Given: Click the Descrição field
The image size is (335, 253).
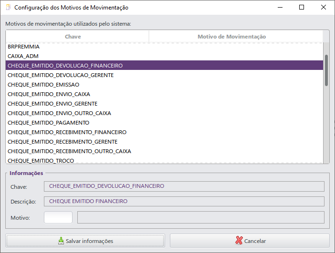Looking at the screenshot, I should pyautogui.click(x=184, y=201).
